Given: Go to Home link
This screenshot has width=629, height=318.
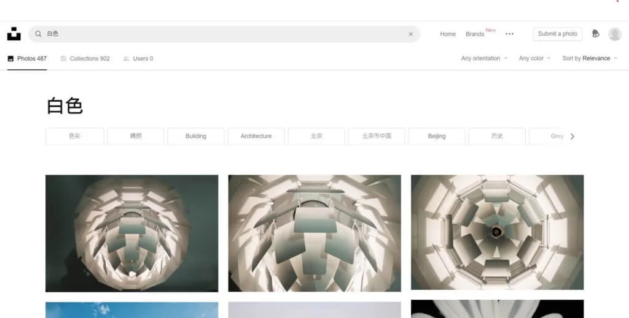Looking at the screenshot, I should 448,34.
